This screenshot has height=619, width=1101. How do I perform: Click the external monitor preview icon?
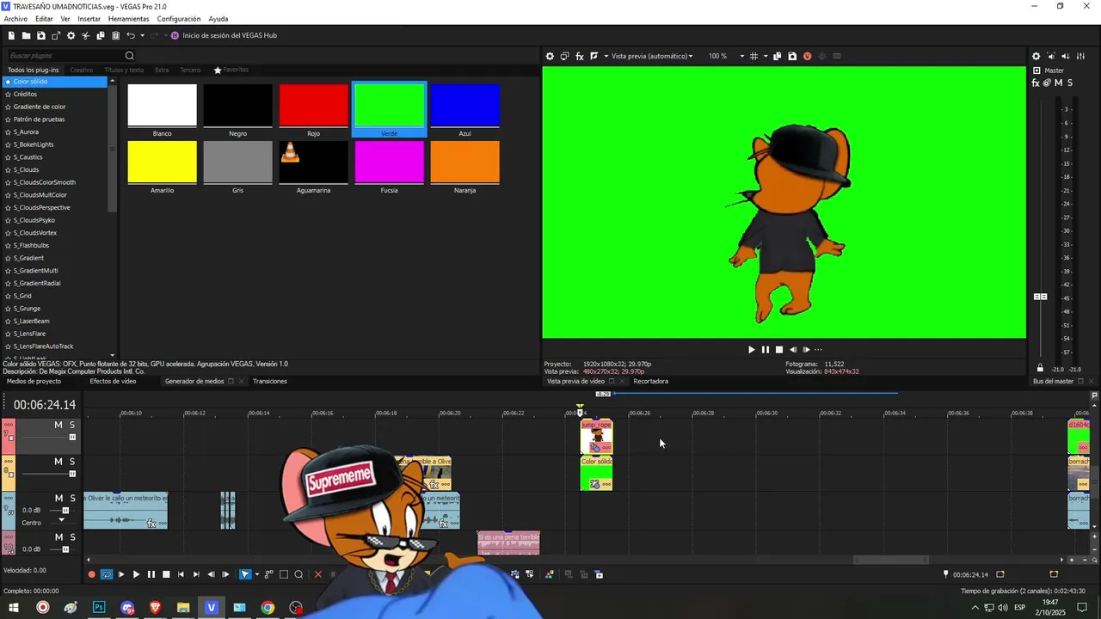564,56
